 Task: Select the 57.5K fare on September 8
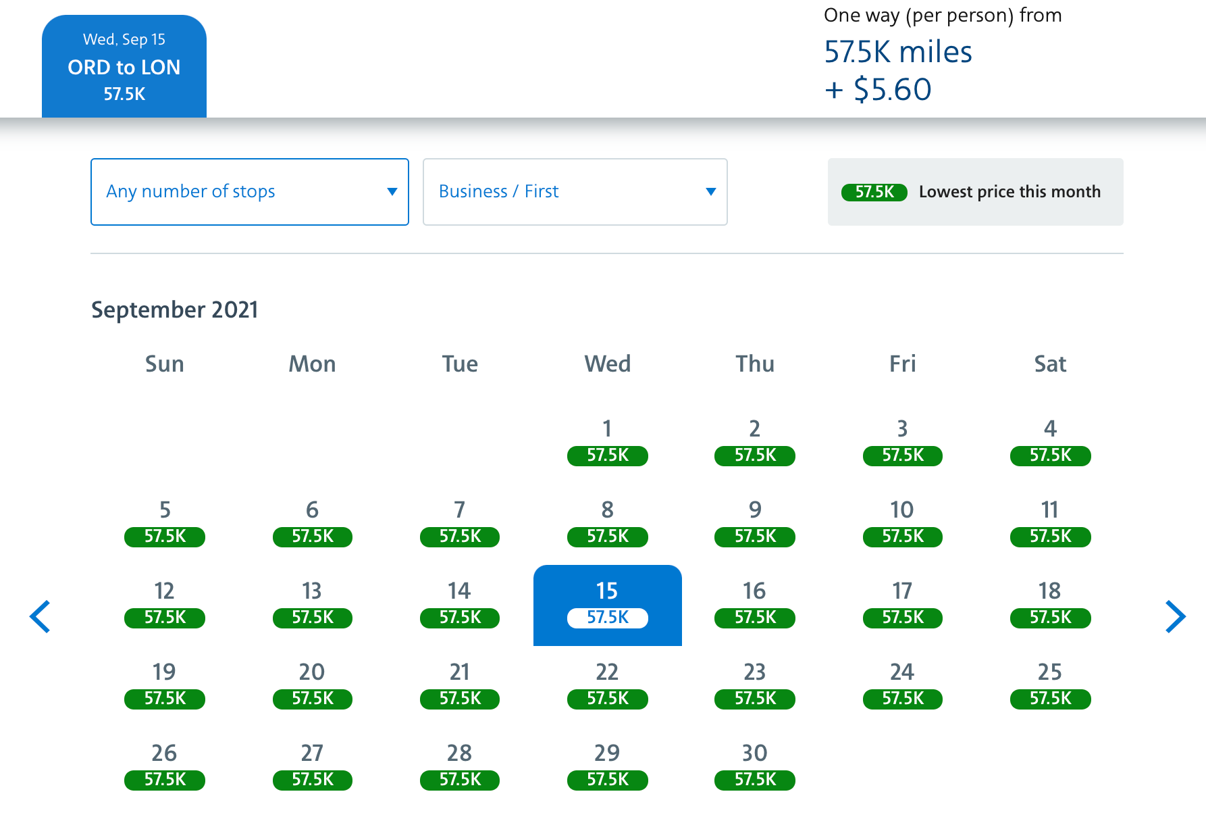607,537
